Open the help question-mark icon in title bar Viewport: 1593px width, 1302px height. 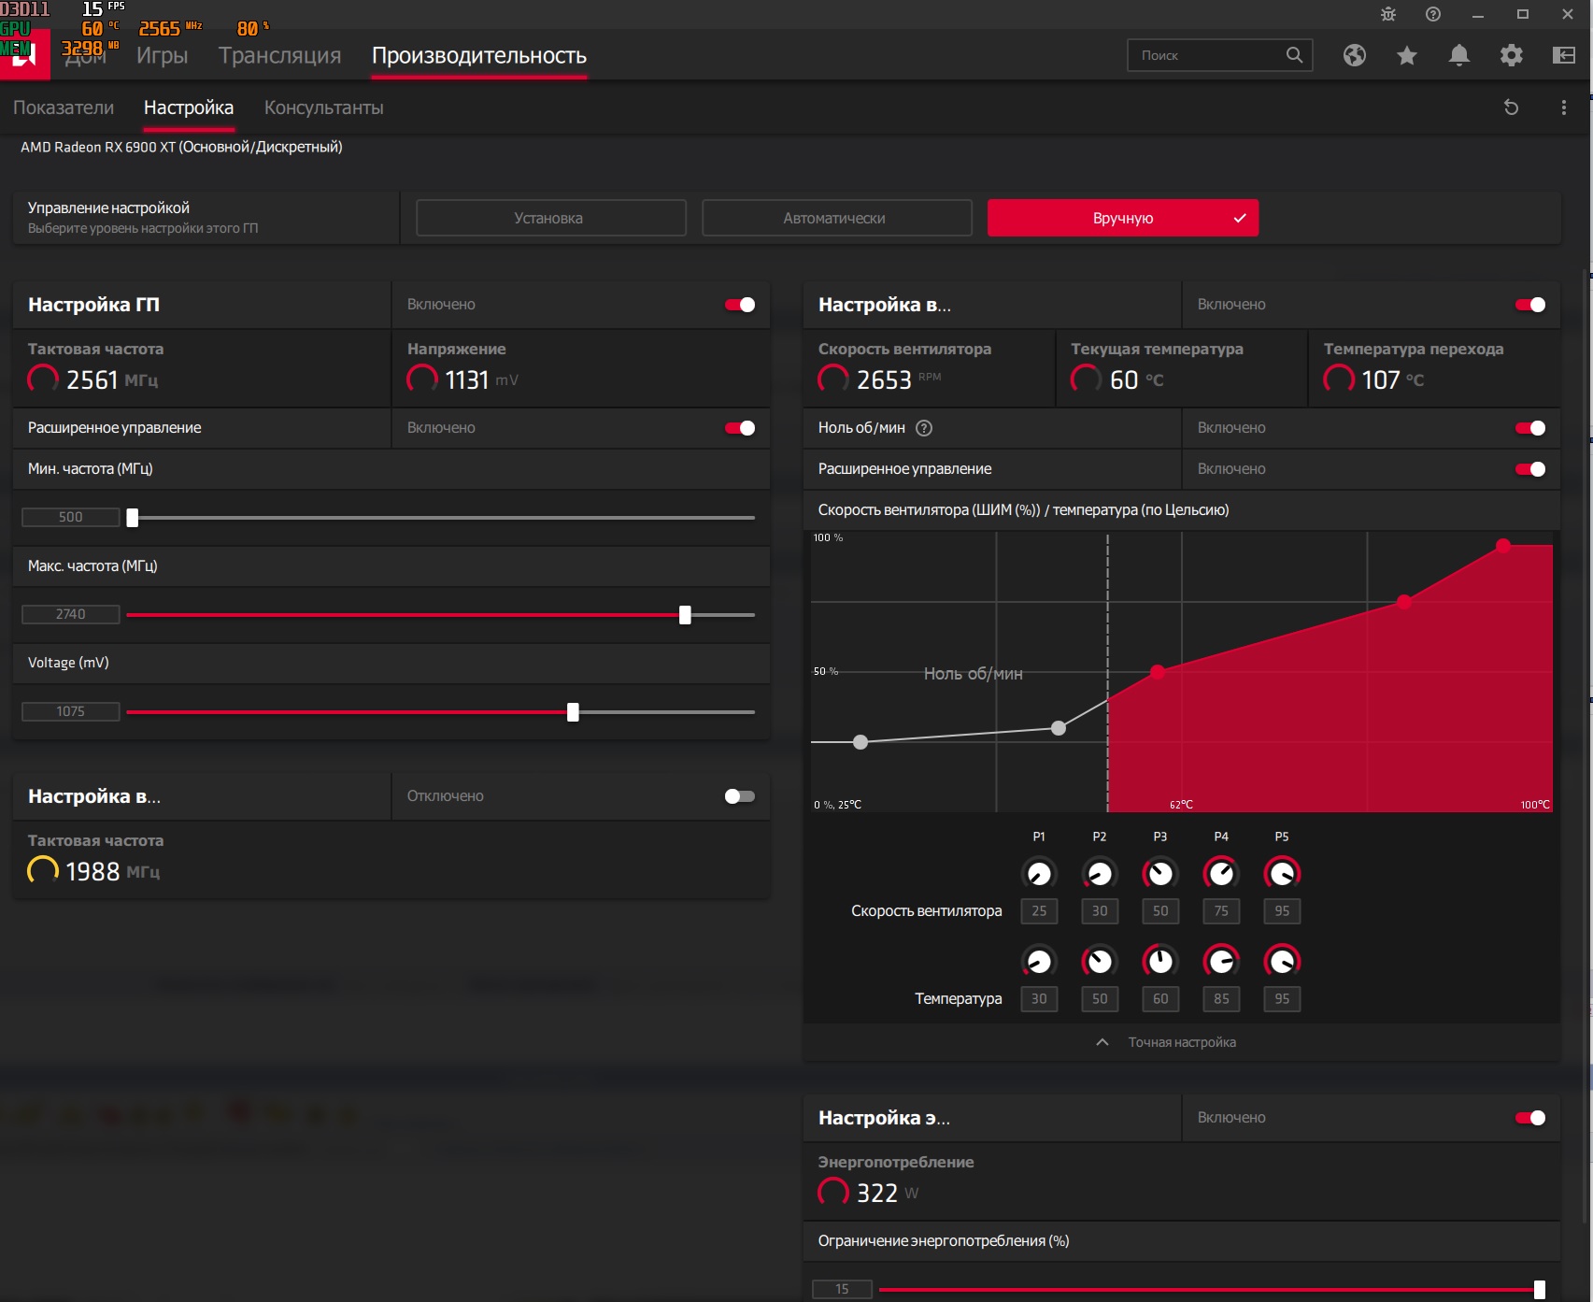[x=1433, y=14]
